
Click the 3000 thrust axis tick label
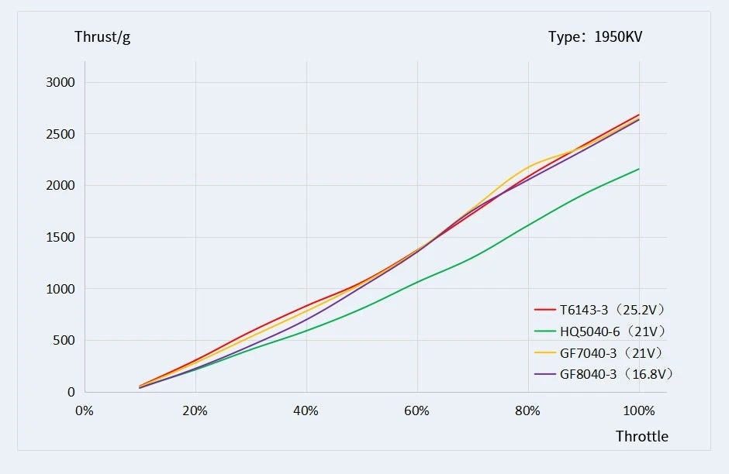[x=60, y=82]
